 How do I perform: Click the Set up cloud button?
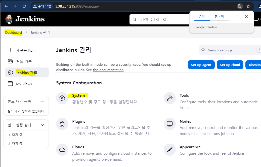pyautogui.click(x=230, y=65)
